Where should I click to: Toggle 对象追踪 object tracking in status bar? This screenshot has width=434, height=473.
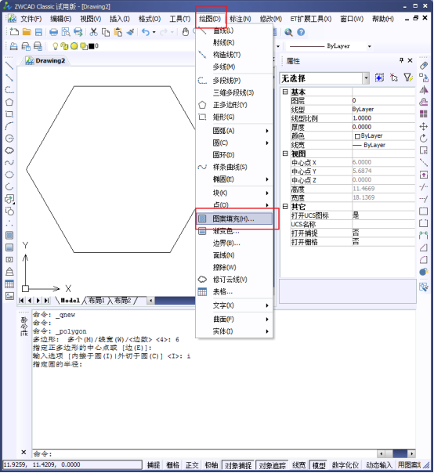click(x=273, y=465)
